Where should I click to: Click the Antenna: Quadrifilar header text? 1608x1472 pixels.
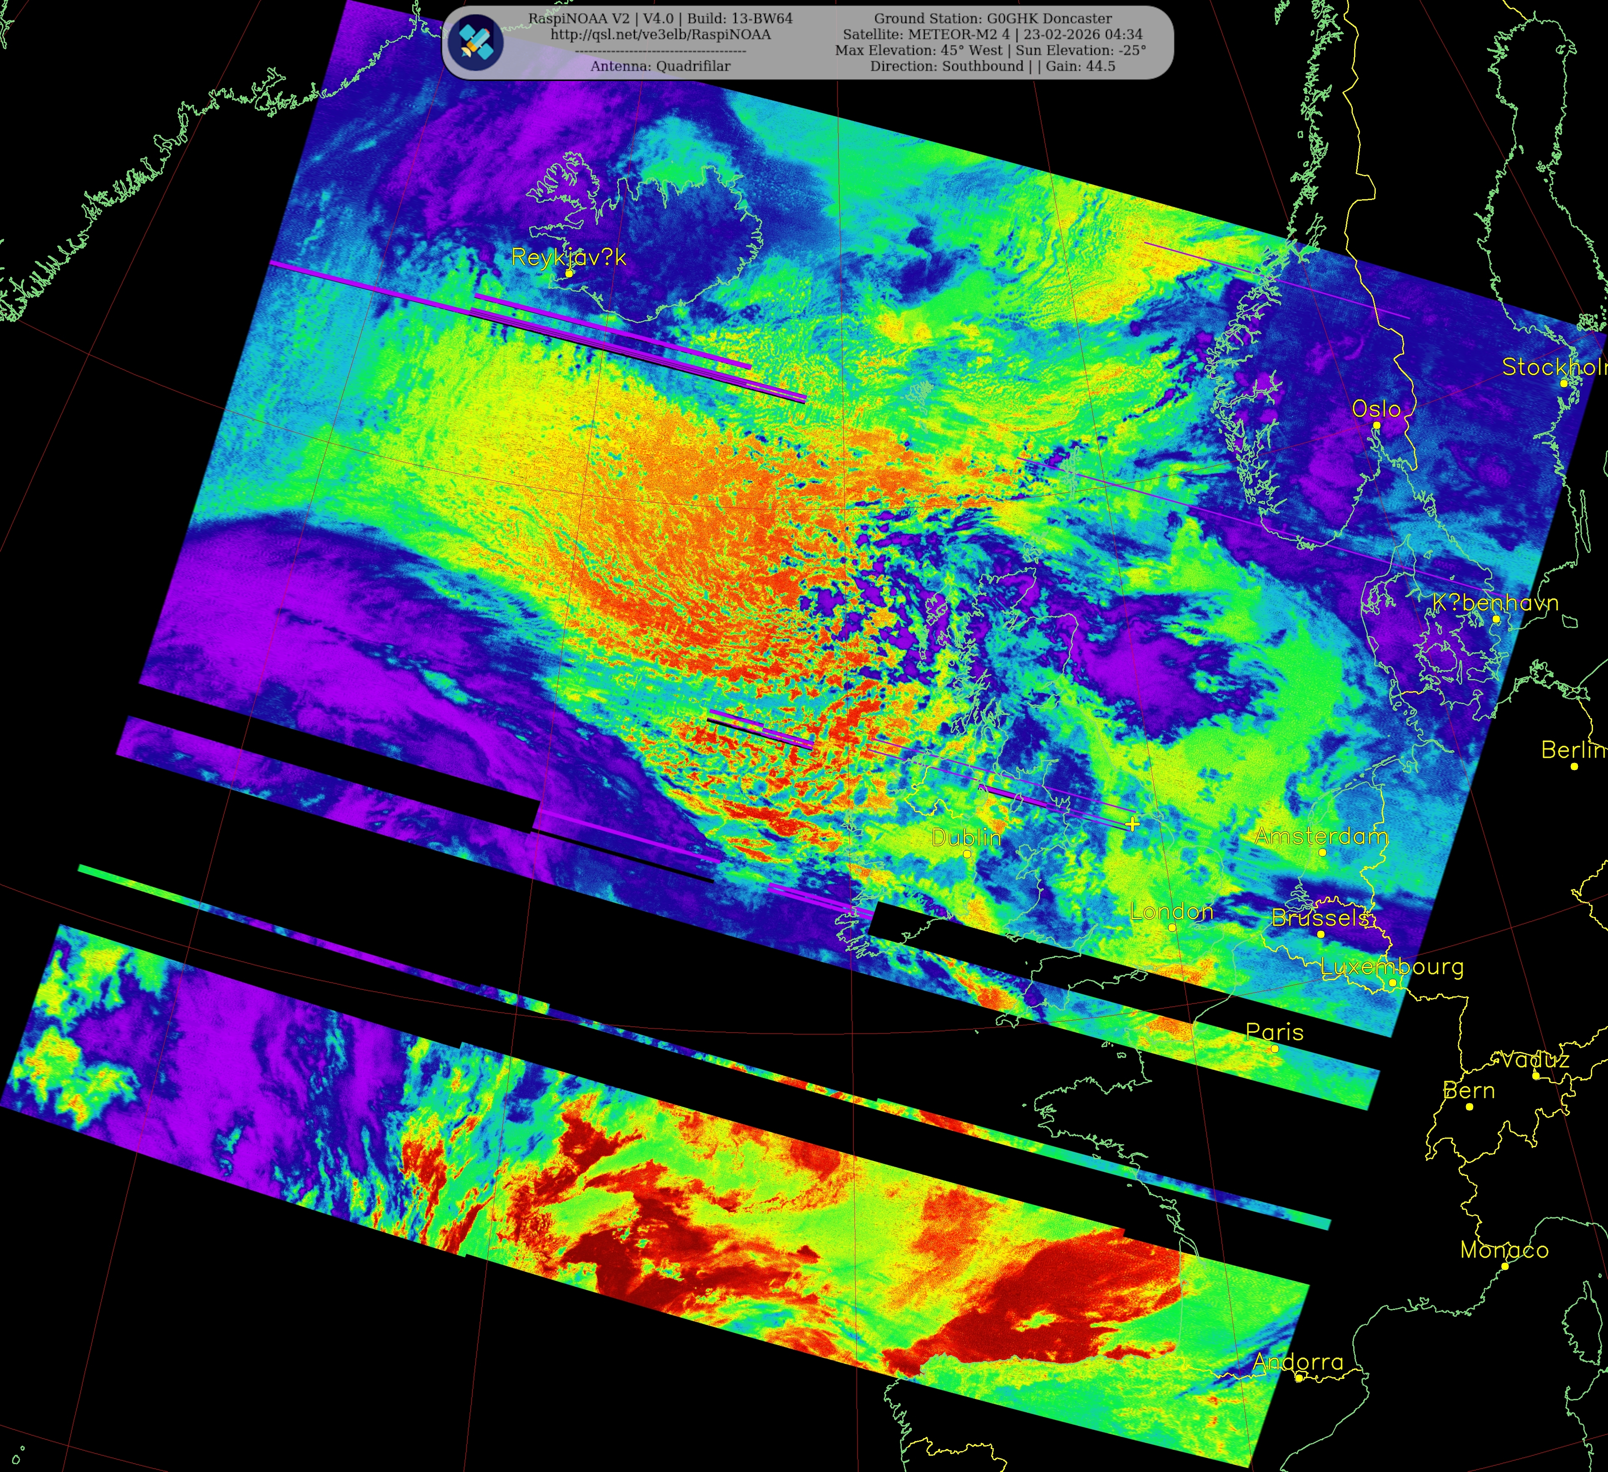tap(660, 66)
